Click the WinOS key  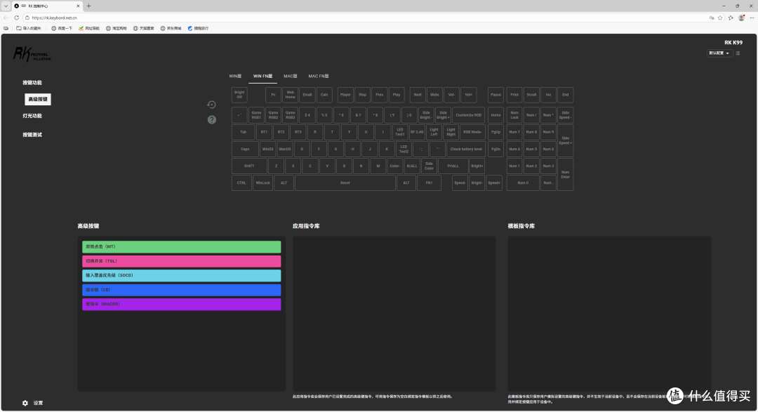(x=268, y=149)
